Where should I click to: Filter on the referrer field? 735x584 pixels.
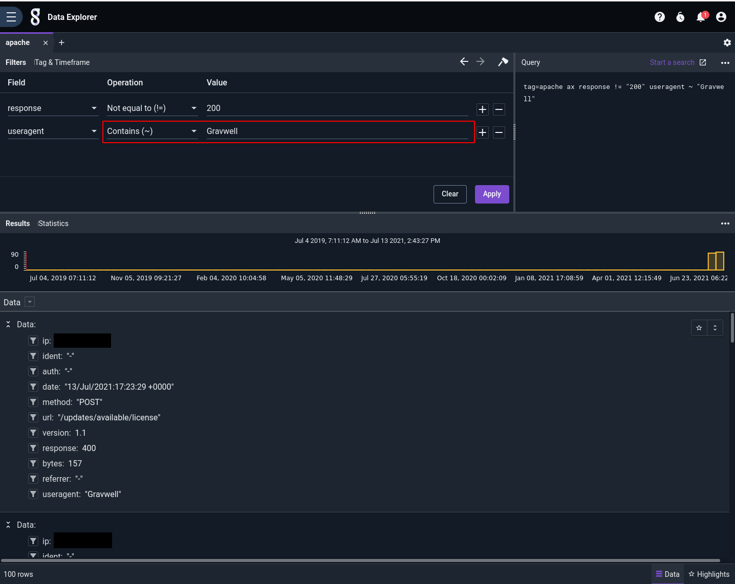33,479
